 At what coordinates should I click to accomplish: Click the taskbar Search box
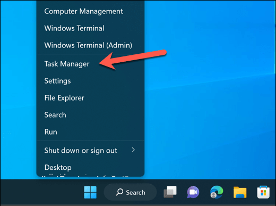tap(130, 192)
